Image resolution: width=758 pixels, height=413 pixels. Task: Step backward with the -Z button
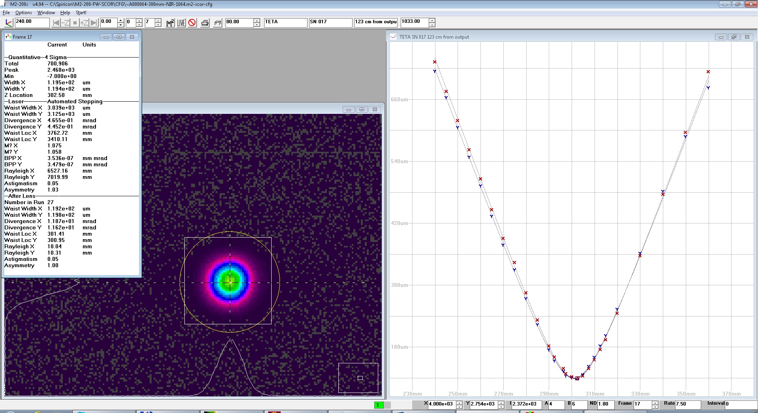(66, 23)
